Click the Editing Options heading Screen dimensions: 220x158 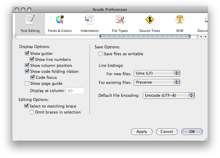[x=34, y=100]
